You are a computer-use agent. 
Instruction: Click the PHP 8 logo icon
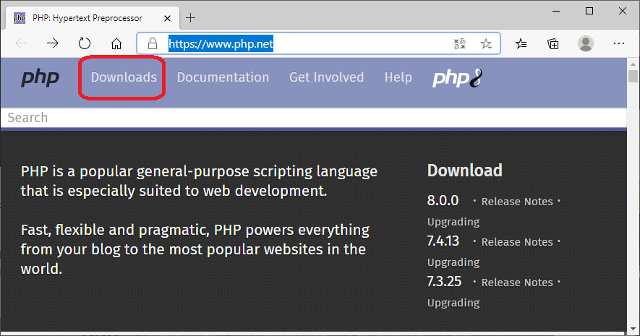coord(457,78)
